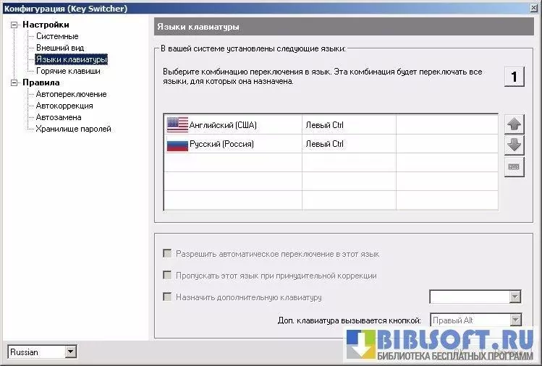
Task: Click the Russian flag icon
Action: pos(177,144)
